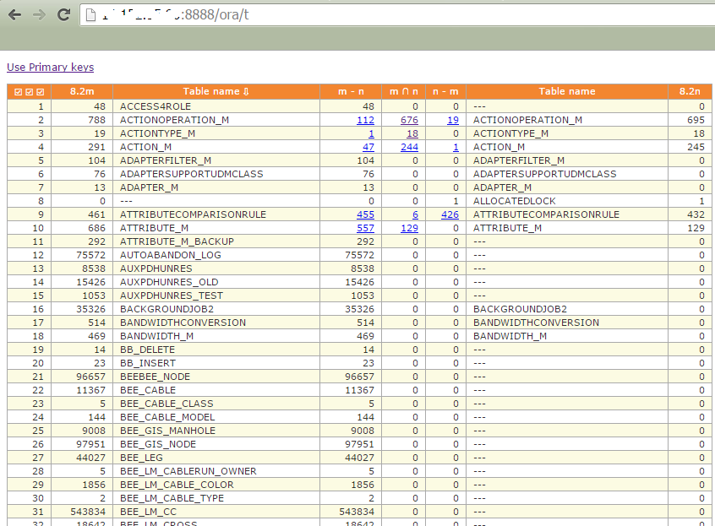Viewport: 715px width, 526px height.
Task: Open link 18 in ACTIONTYPE_M row
Action: pyautogui.click(x=412, y=133)
